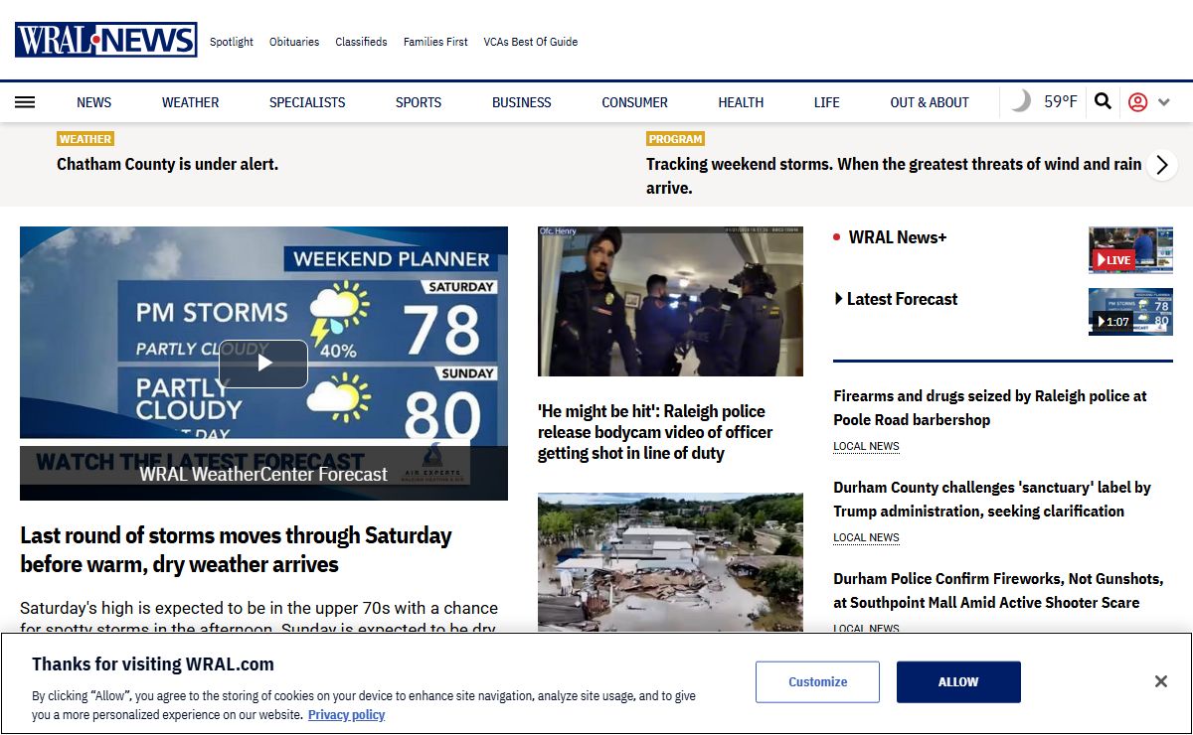The height and width of the screenshot is (735, 1193).
Task: Open the SPORTS menu
Action: click(x=419, y=102)
